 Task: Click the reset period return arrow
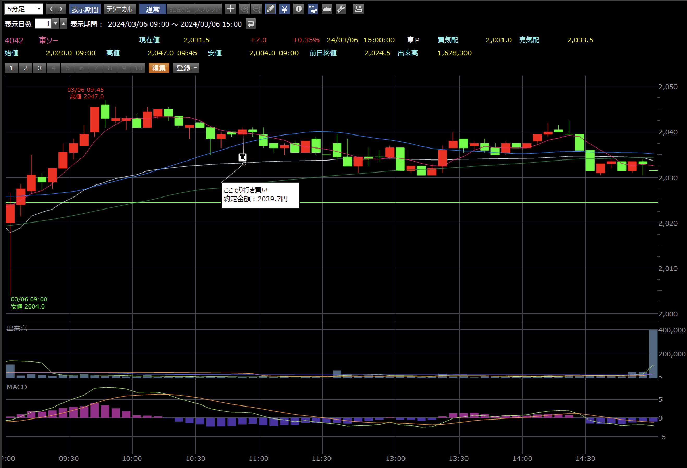tap(251, 24)
